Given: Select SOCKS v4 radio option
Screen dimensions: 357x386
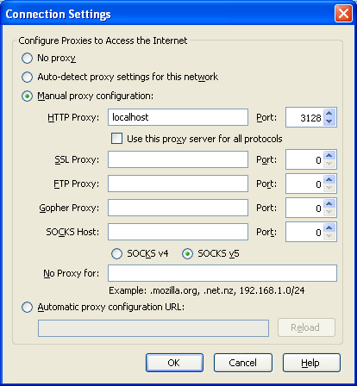Looking at the screenshot, I should [x=116, y=254].
